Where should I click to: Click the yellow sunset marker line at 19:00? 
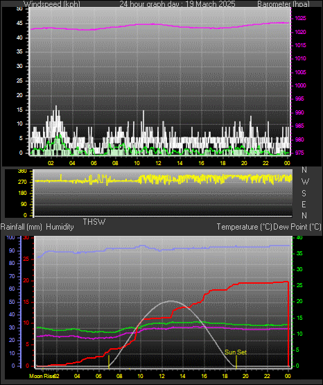[236, 362]
